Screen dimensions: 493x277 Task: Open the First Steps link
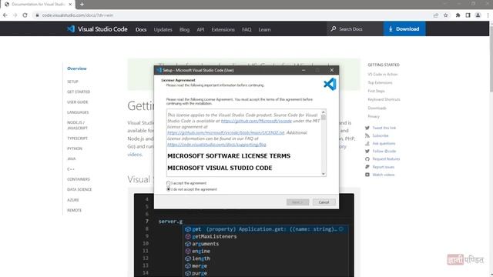(x=377, y=91)
